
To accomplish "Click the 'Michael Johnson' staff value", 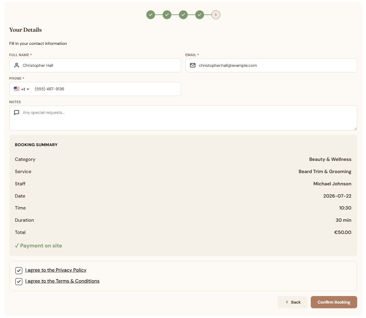I will pos(332,184).
